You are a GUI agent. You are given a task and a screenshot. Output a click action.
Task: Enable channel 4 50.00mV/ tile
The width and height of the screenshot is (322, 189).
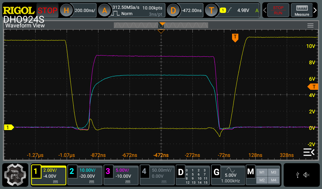pyautogui.click(x=157, y=175)
